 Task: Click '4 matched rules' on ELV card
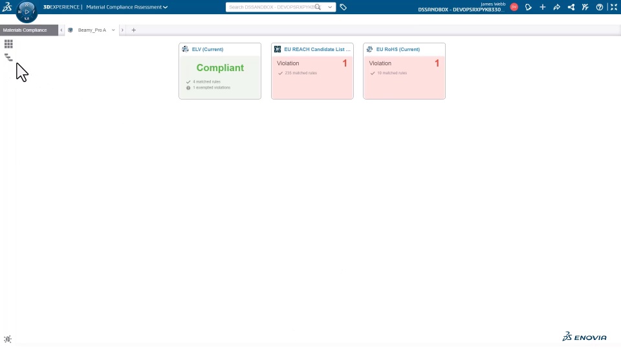[206, 82]
